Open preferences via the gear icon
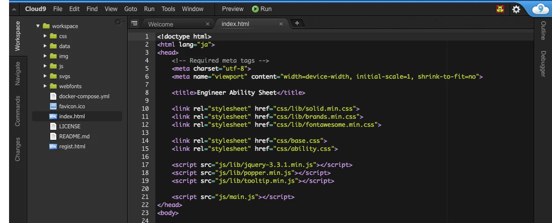Viewport: 552px width, 223px height. 516,10
